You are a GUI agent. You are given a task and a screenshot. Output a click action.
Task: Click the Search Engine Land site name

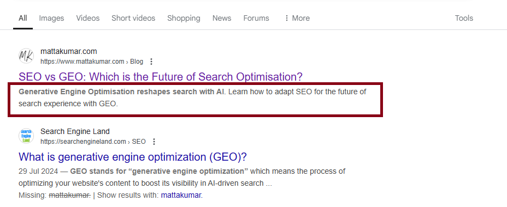coord(75,131)
